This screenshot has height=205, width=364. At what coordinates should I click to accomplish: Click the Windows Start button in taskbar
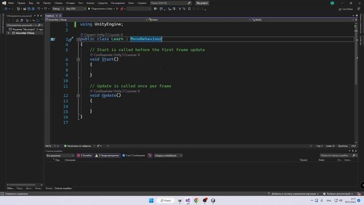coord(151,200)
